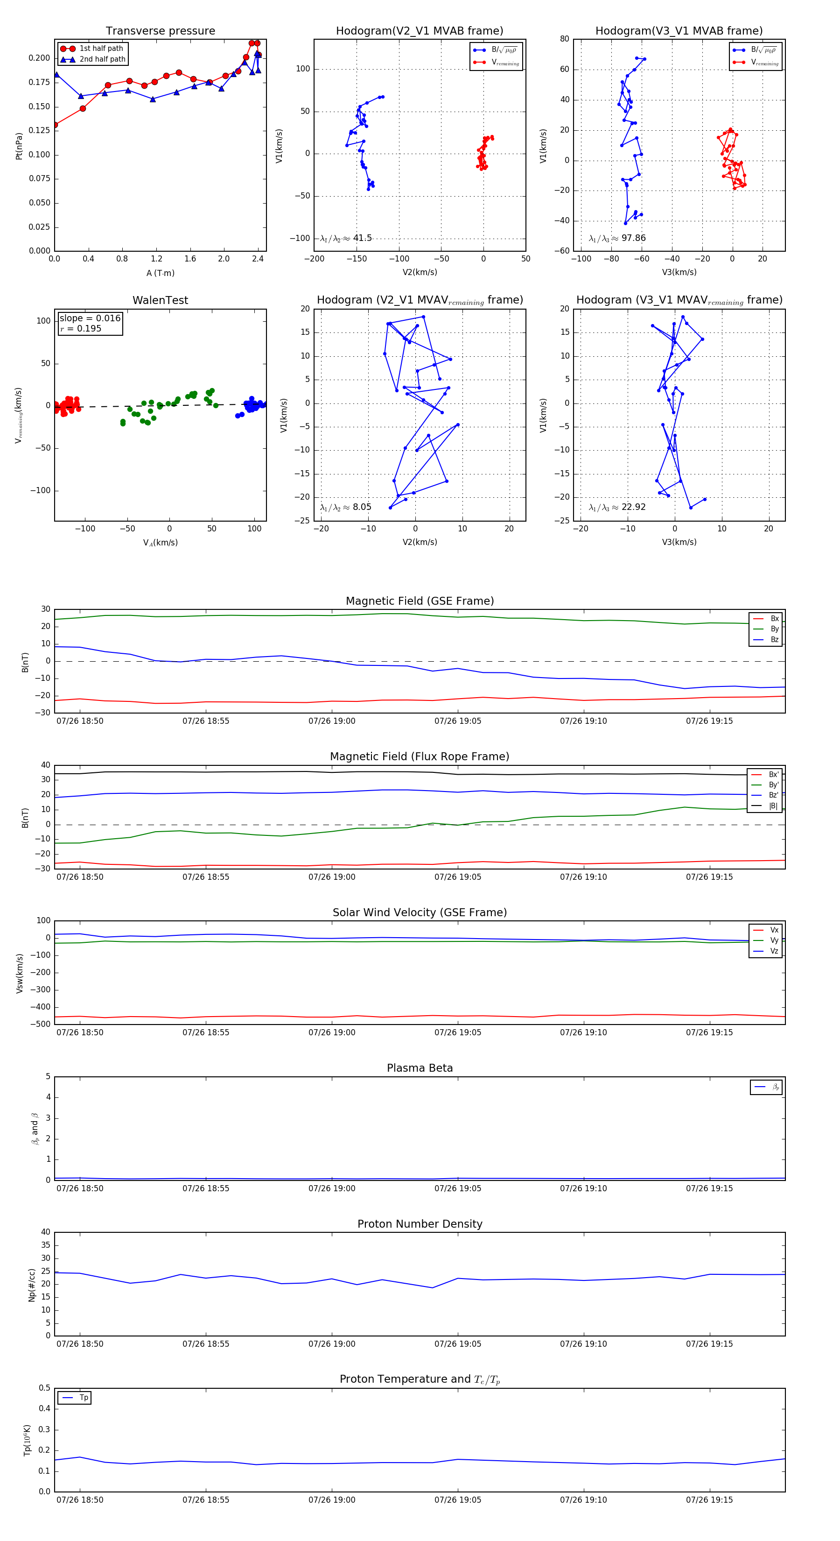Click '07/26 19:15' tick under Proton Temperature plot
Screen dimensions: 840x1541
709,1500
